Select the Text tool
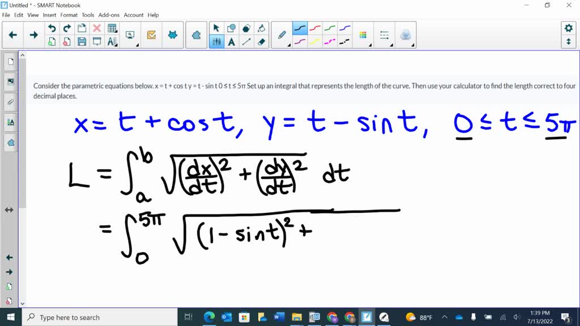This screenshot has width=580, height=326. point(231,41)
